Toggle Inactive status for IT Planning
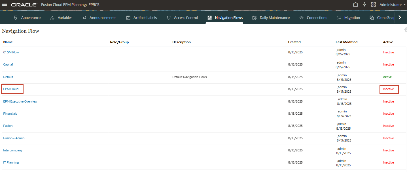This screenshot has height=174, width=407. tap(388, 162)
